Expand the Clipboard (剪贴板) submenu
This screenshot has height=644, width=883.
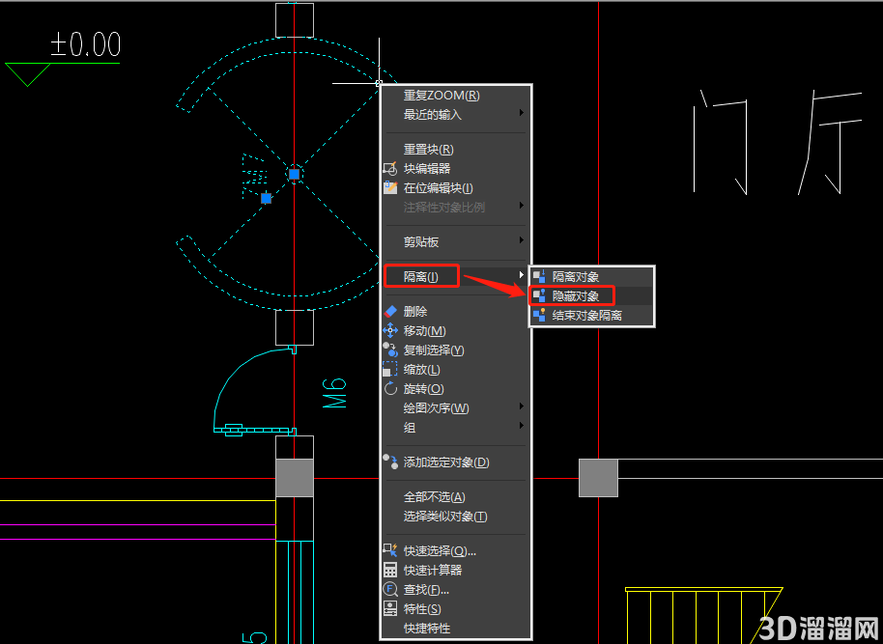456,241
